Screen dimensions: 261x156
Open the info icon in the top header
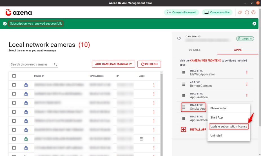247,12
